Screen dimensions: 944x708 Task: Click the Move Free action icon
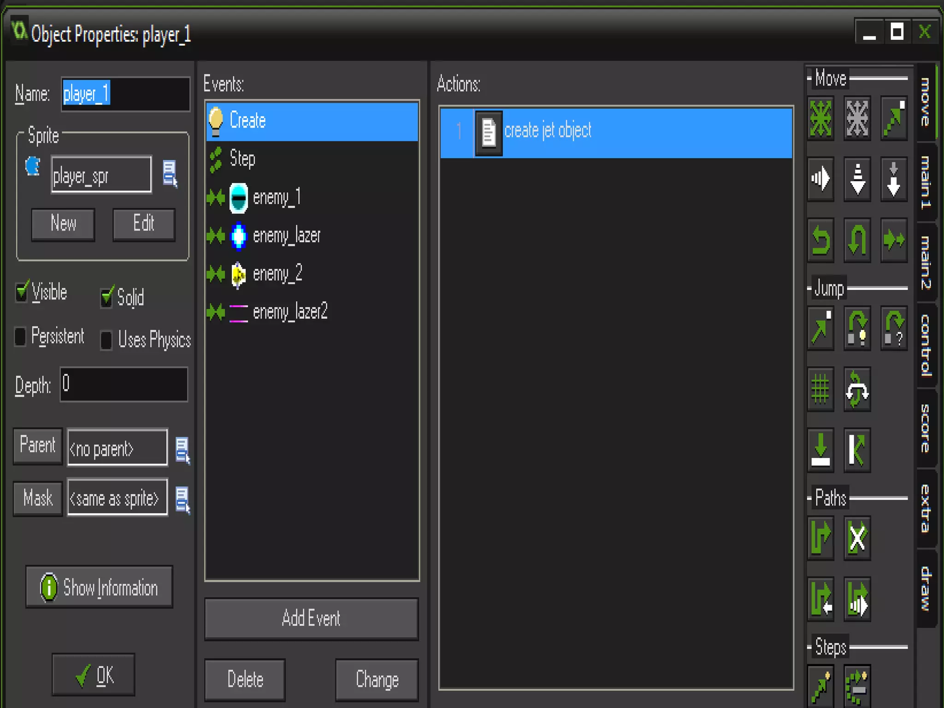point(857,118)
